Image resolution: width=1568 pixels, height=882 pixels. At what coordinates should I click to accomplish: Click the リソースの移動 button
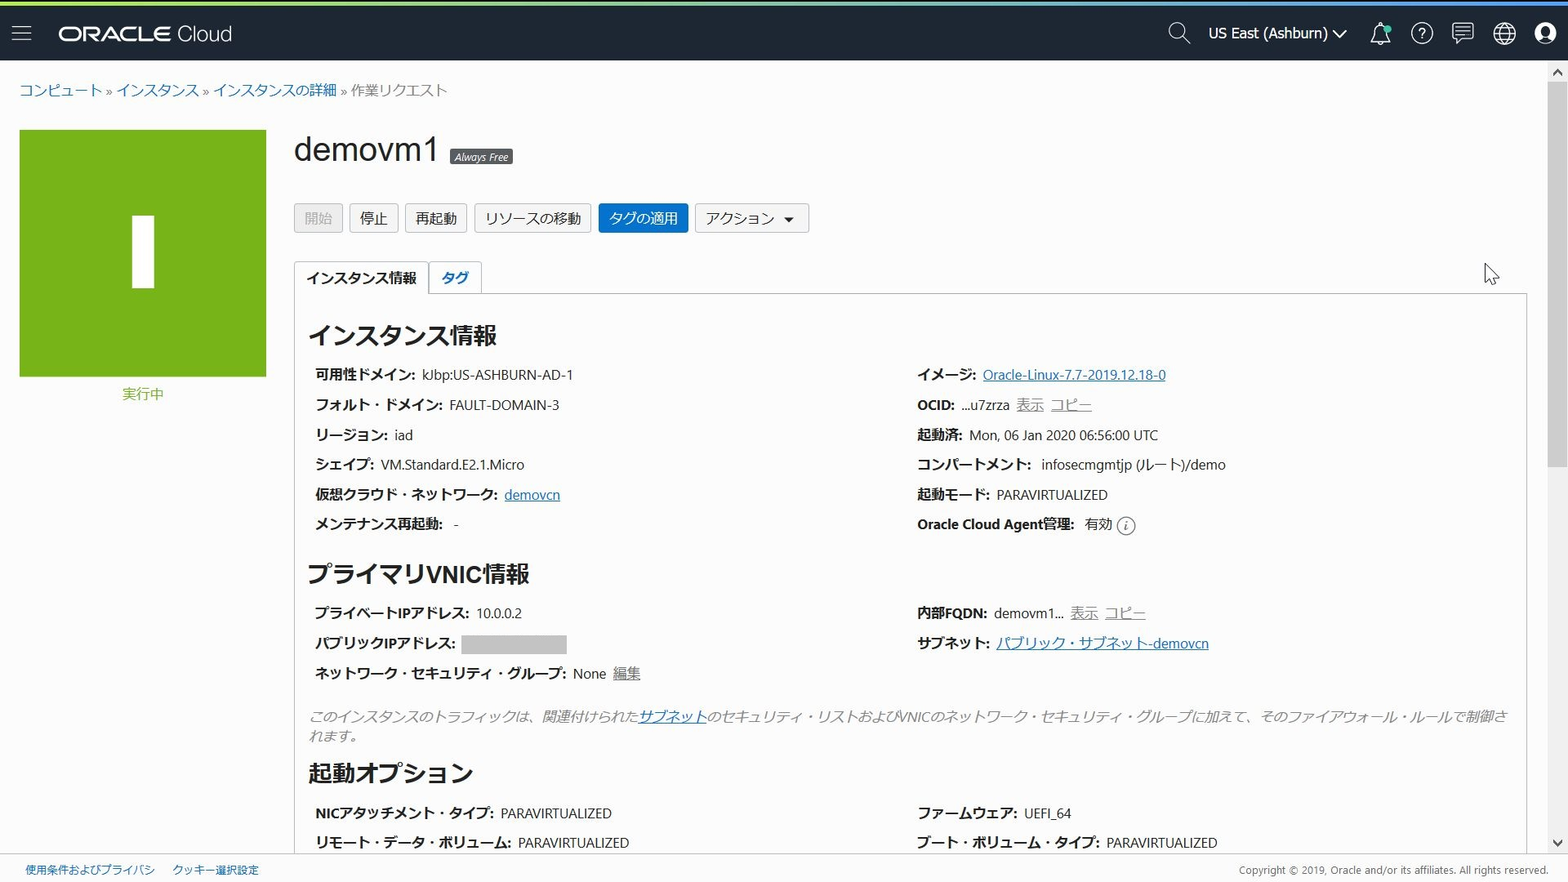click(x=532, y=218)
